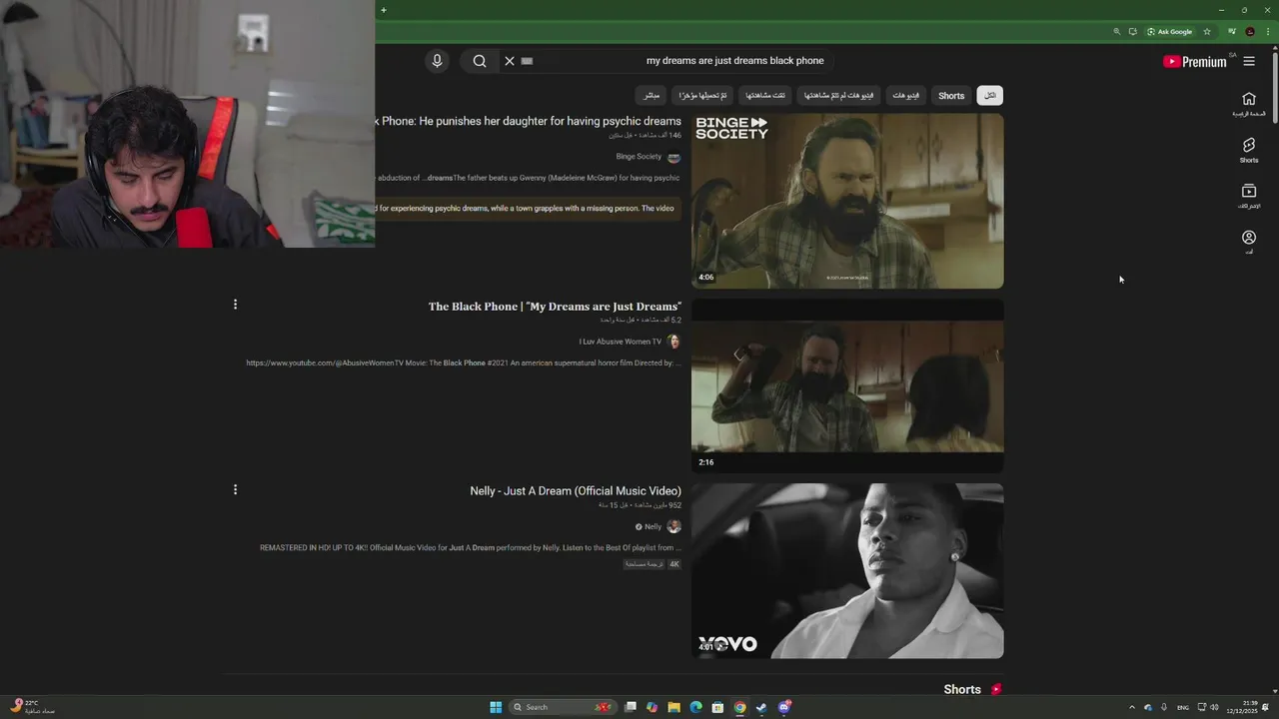This screenshot has height=719, width=1279.
Task: Open Copilot from the taskbar
Action: pos(652,707)
